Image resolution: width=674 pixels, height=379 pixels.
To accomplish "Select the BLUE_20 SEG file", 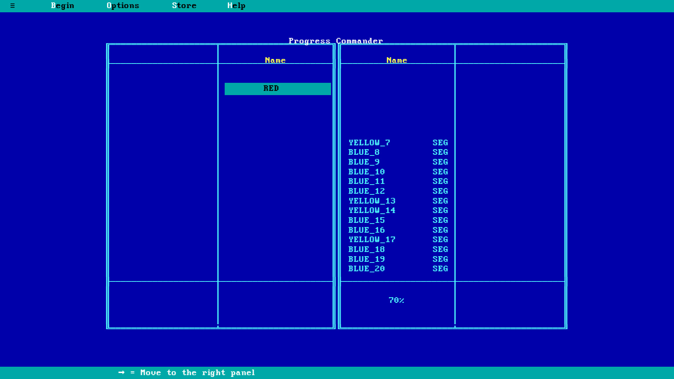I will (x=366, y=268).
